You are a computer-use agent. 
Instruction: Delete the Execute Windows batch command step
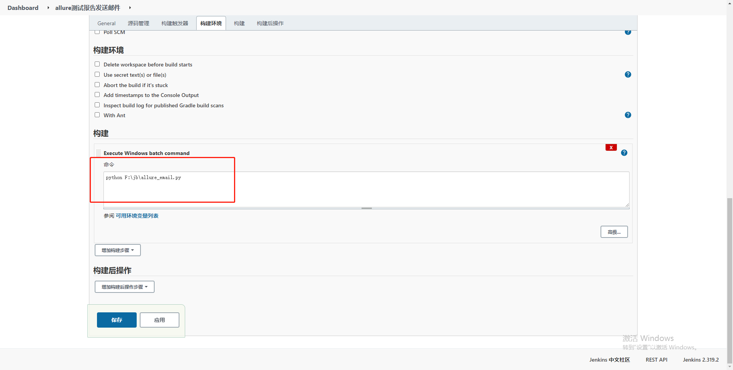(x=611, y=147)
